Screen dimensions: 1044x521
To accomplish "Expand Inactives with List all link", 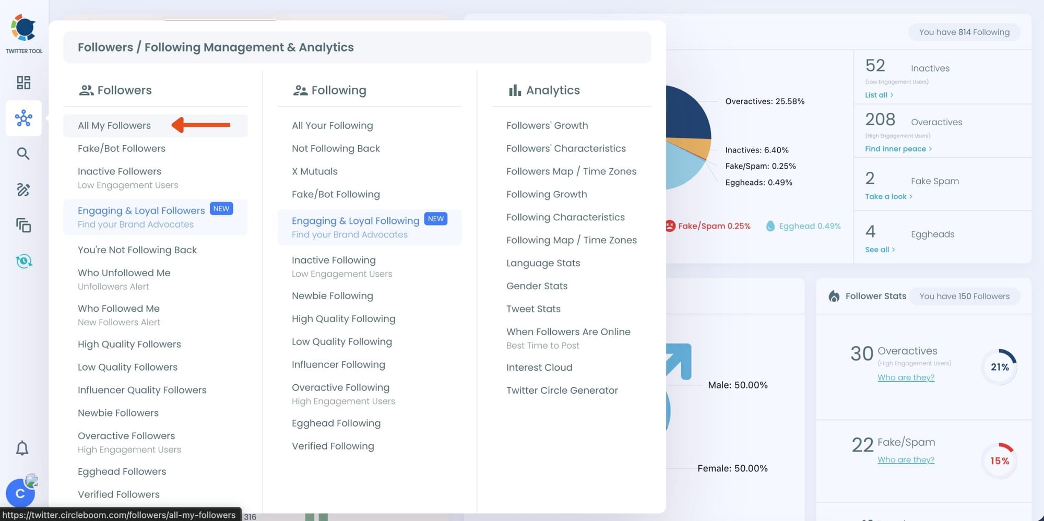I will point(879,95).
